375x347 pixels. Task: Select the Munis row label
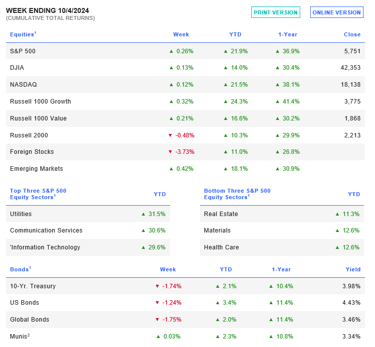point(19,337)
